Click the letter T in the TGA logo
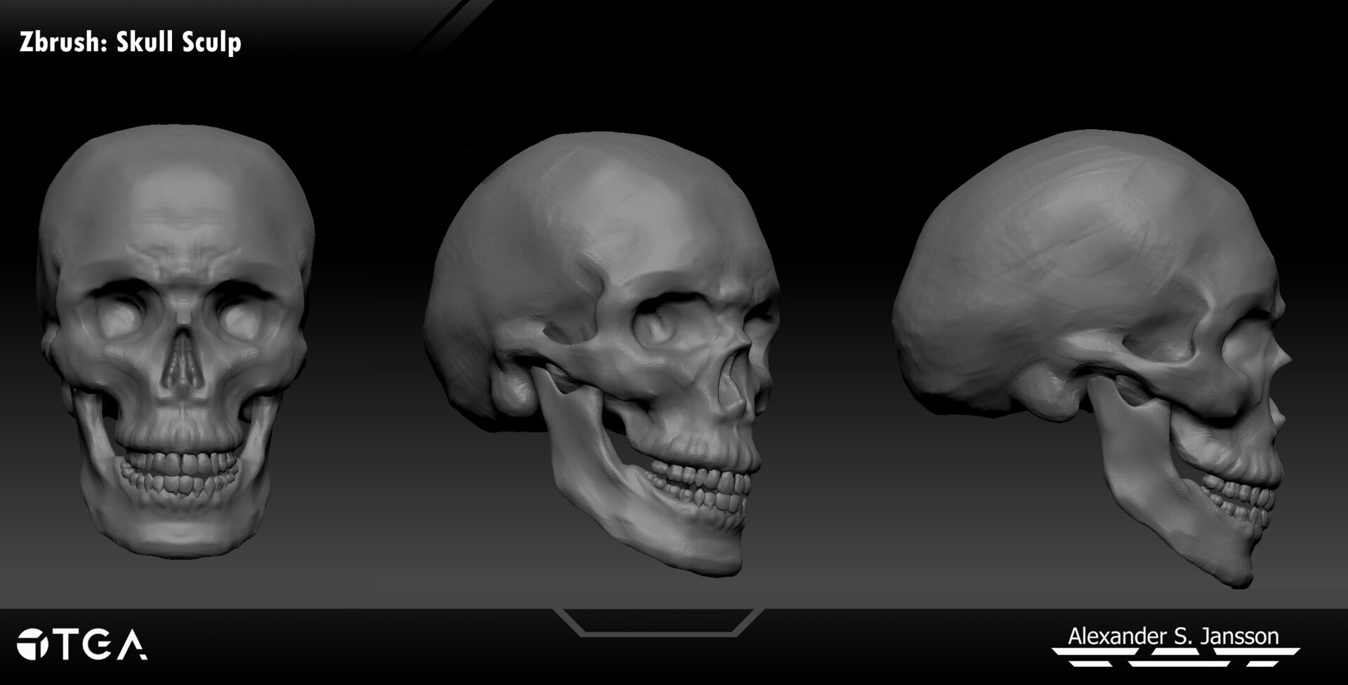The image size is (1348, 685). click(x=65, y=644)
